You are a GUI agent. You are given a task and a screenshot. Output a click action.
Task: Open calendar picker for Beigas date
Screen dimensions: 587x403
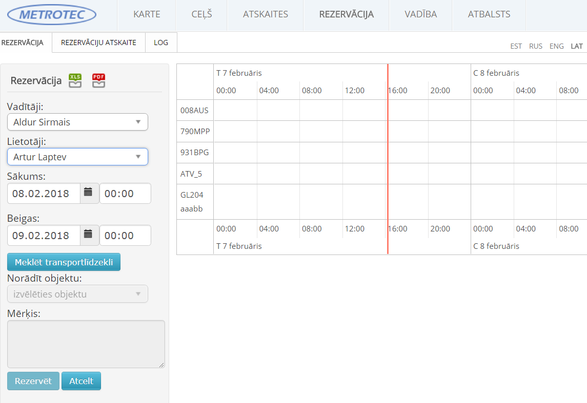pos(88,235)
